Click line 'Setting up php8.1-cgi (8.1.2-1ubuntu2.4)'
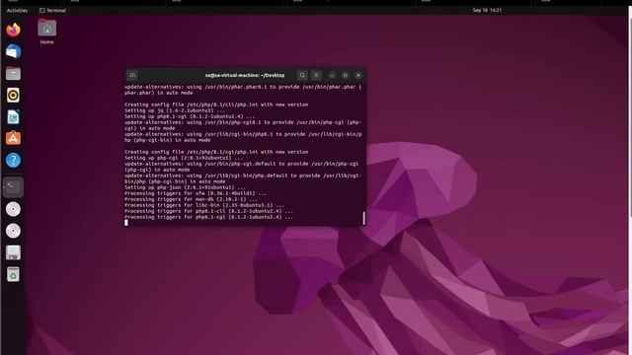Screen dimensions: 632x355 (x=190, y=116)
